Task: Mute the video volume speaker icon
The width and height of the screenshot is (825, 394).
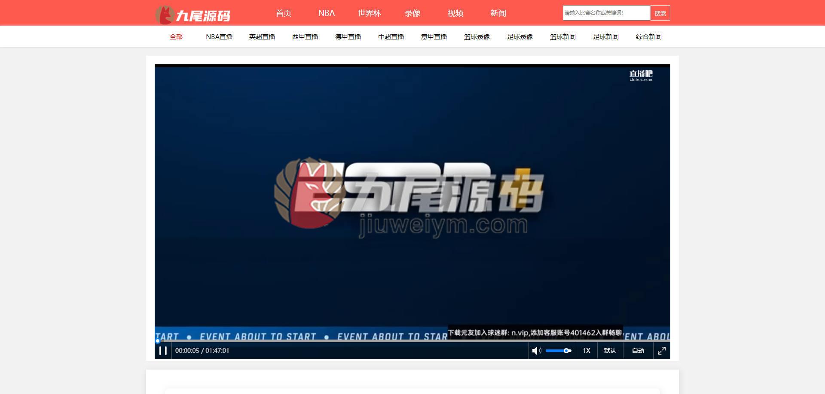Action: coord(536,351)
